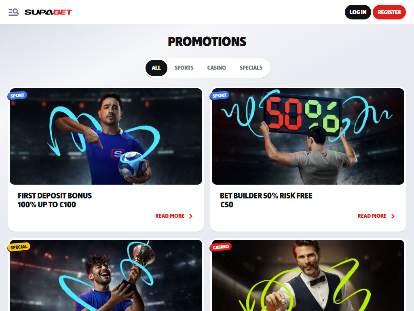Open the First Deposit Bonus banner image
The height and width of the screenshot is (311, 414).
(106, 136)
